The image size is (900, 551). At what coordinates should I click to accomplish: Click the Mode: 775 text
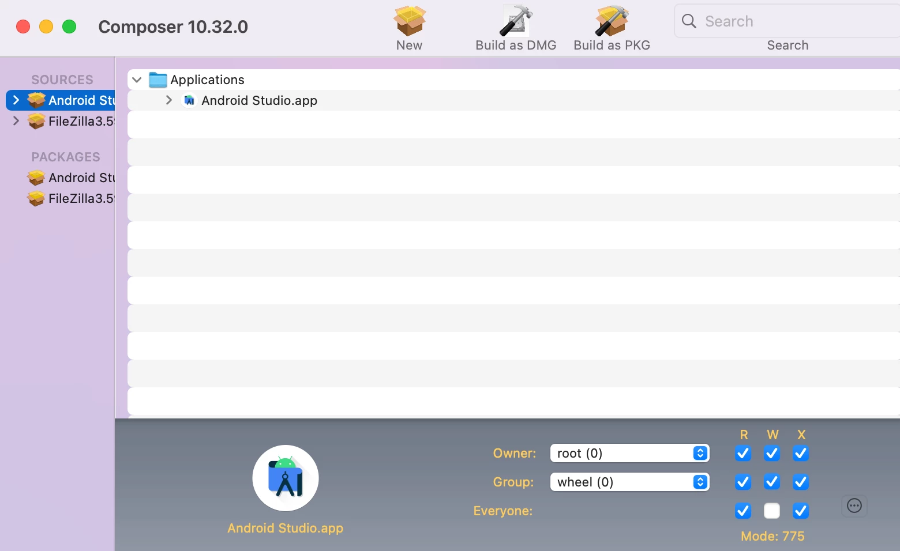pos(772,536)
